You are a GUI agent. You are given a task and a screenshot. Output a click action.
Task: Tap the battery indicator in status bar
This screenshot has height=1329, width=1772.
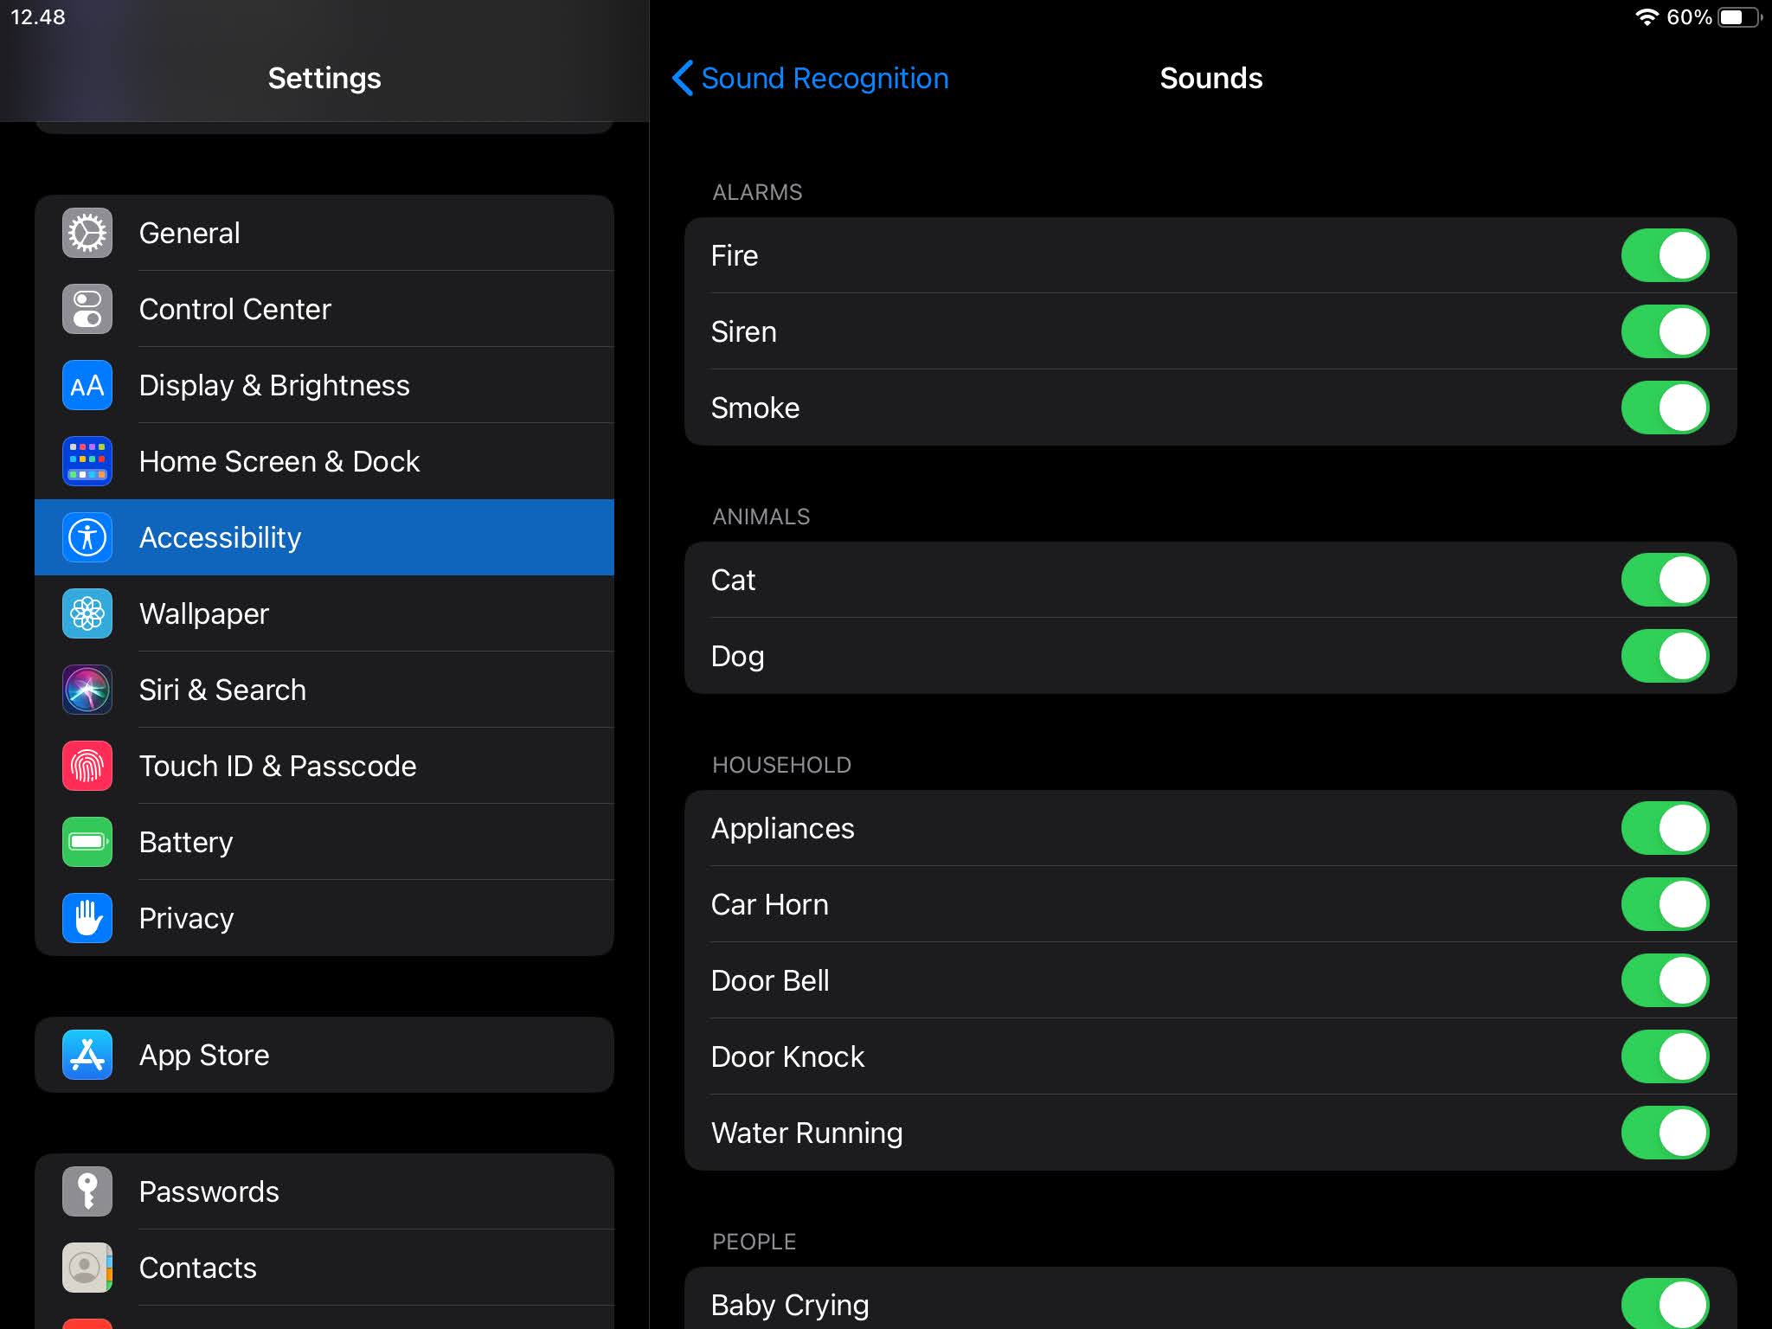1738,17
